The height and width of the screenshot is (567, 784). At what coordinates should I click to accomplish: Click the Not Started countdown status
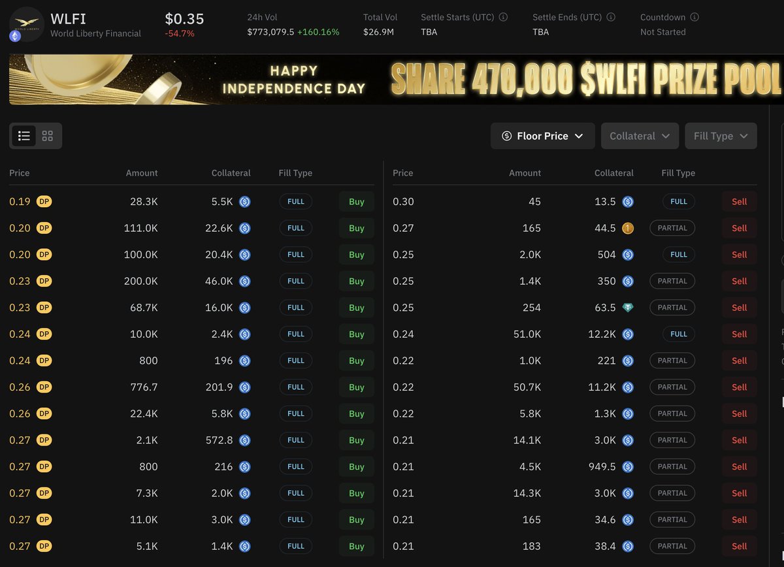pyautogui.click(x=663, y=32)
